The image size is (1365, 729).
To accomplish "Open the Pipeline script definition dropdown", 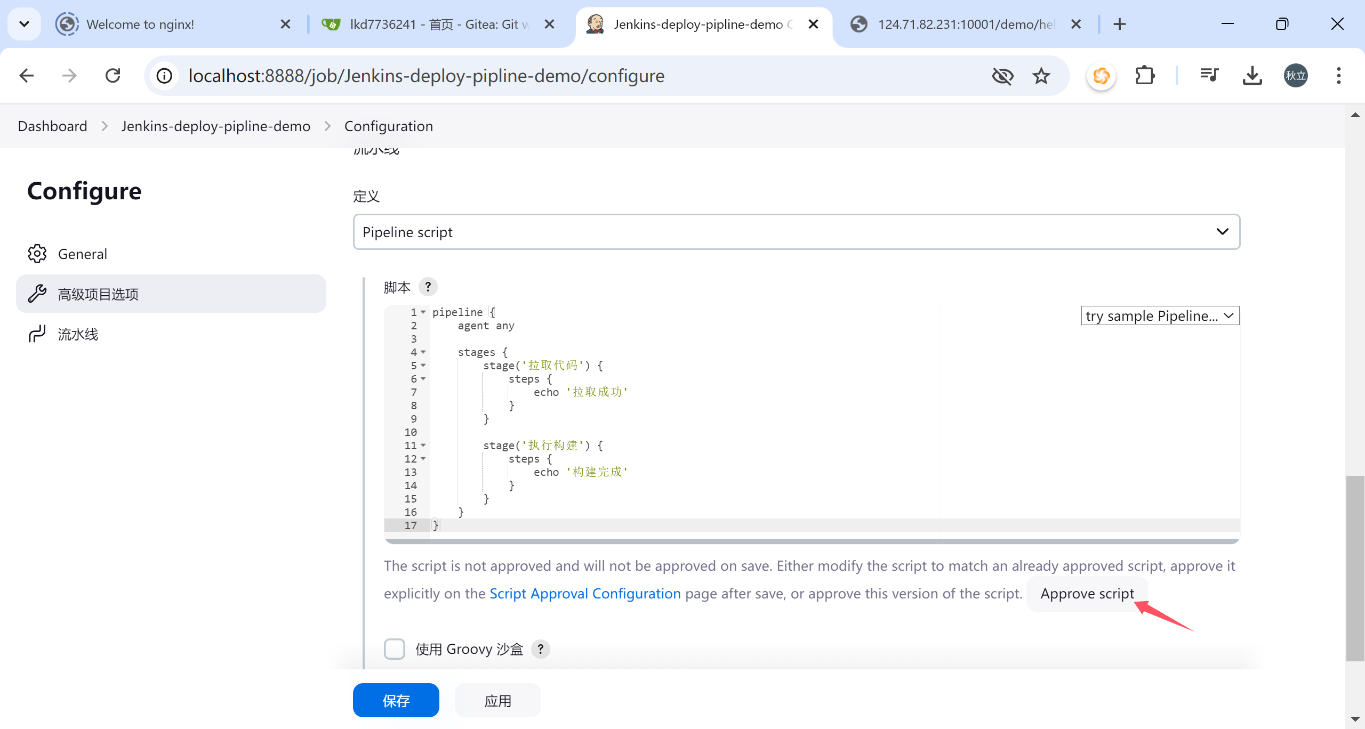I will [x=796, y=232].
